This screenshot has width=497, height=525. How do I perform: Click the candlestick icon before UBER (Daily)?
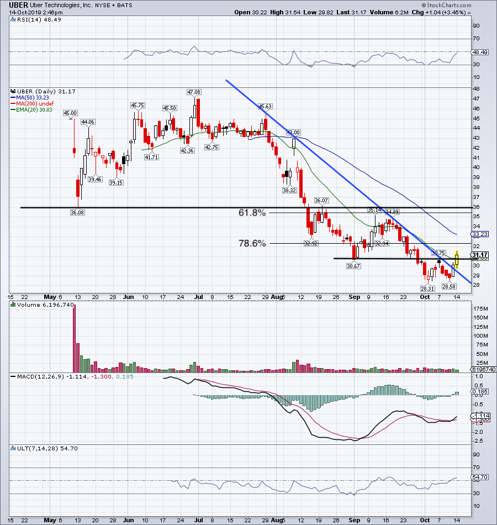[x=13, y=91]
